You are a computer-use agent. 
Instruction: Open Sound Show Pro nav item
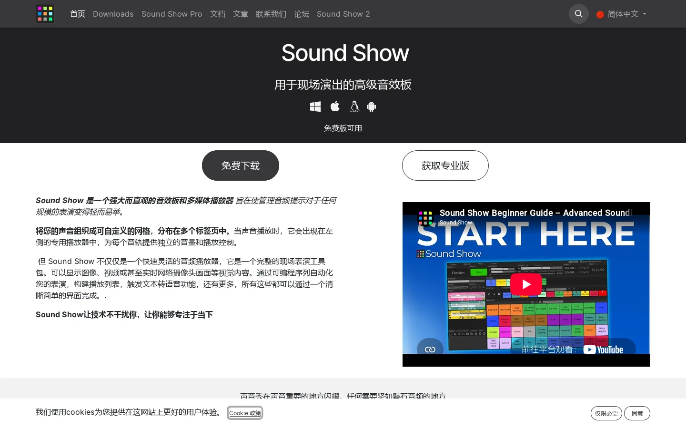172,14
